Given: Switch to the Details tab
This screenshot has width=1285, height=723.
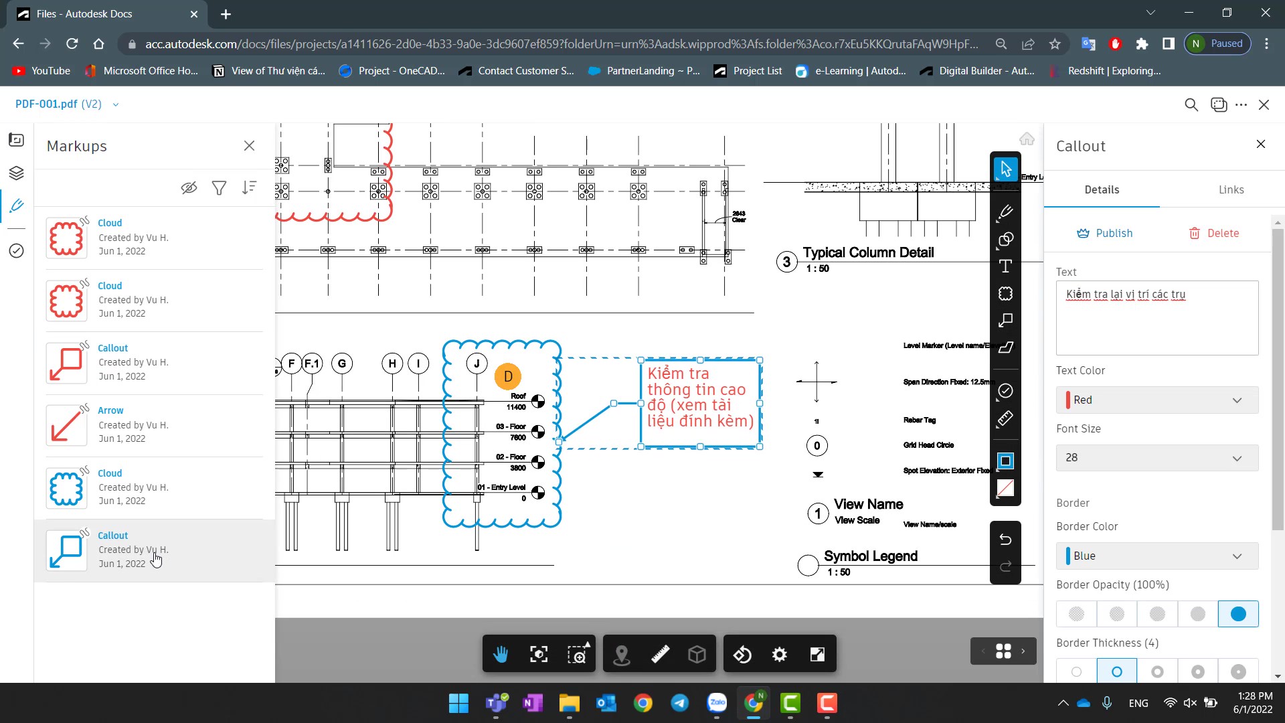Looking at the screenshot, I should 1102,190.
